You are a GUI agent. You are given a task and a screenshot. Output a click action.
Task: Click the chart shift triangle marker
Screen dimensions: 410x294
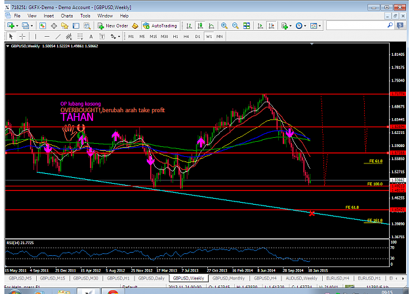pyautogui.click(x=312, y=44)
